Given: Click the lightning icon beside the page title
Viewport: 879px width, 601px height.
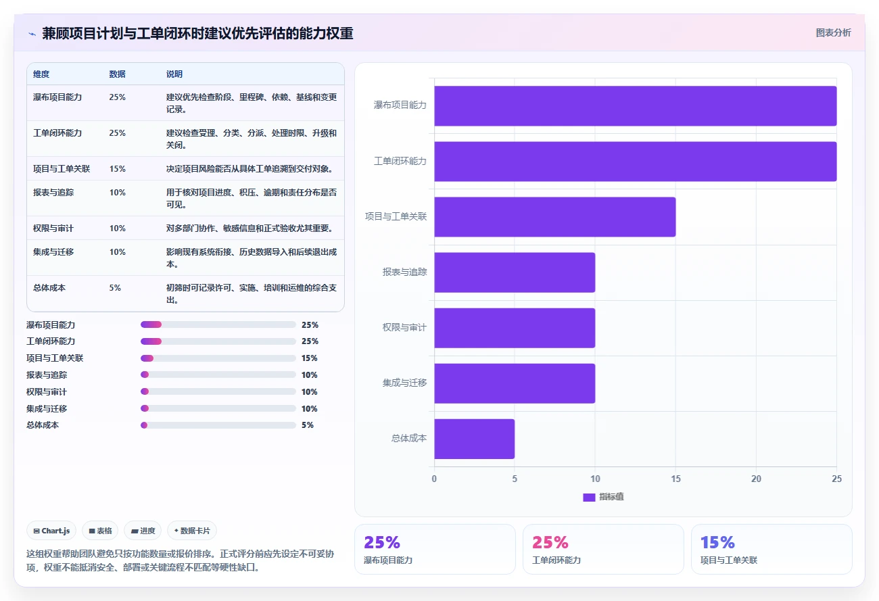Looking at the screenshot, I should coord(32,34).
